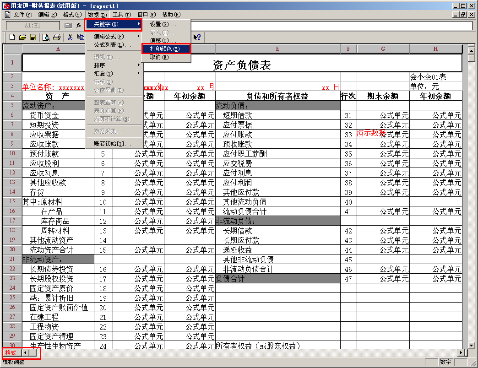
Task: Click the 数据(D) menu
Action: 97,15
